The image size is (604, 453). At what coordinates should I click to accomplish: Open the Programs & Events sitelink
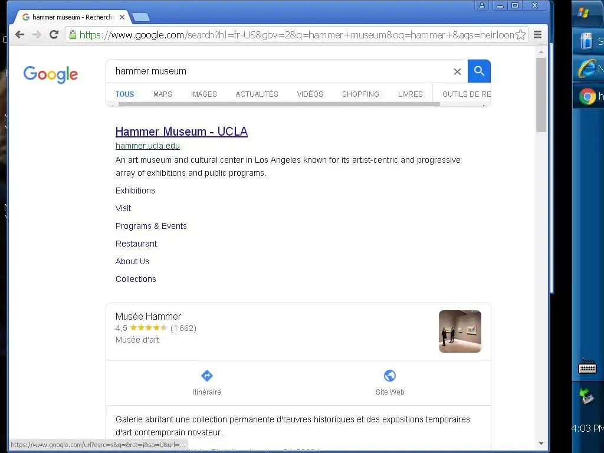click(x=151, y=226)
